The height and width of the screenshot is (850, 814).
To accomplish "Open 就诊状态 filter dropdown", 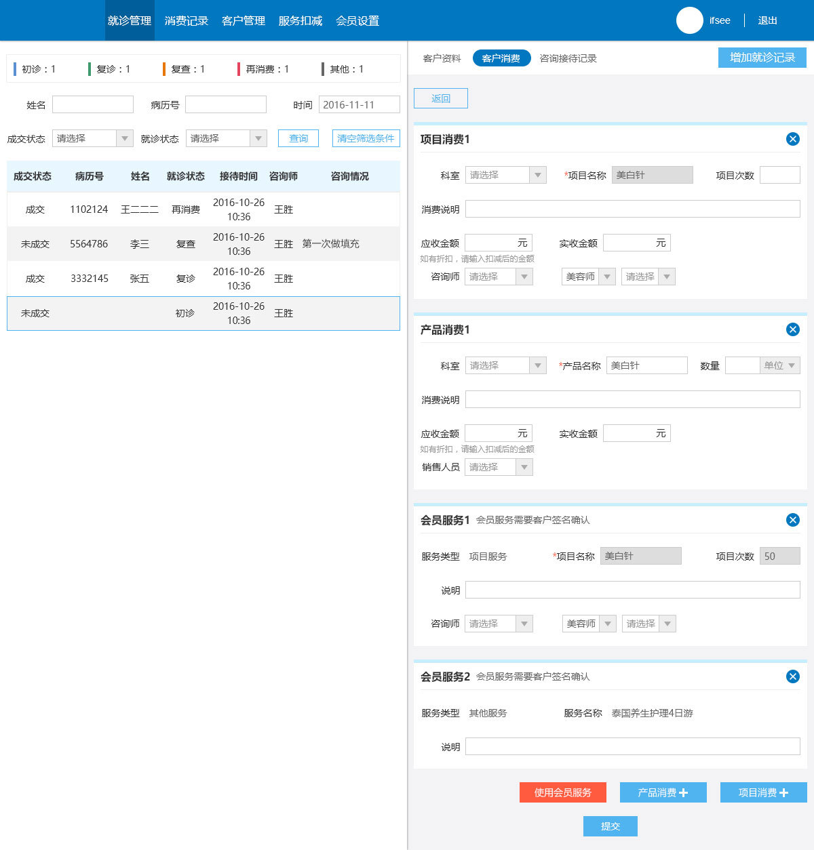I will pyautogui.click(x=227, y=138).
